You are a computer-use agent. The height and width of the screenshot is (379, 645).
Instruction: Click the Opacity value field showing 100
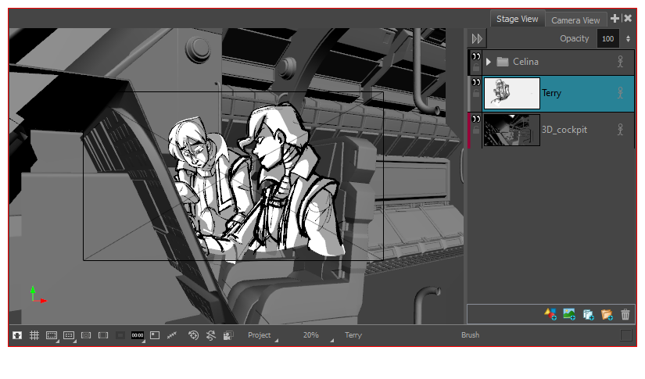pos(608,38)
